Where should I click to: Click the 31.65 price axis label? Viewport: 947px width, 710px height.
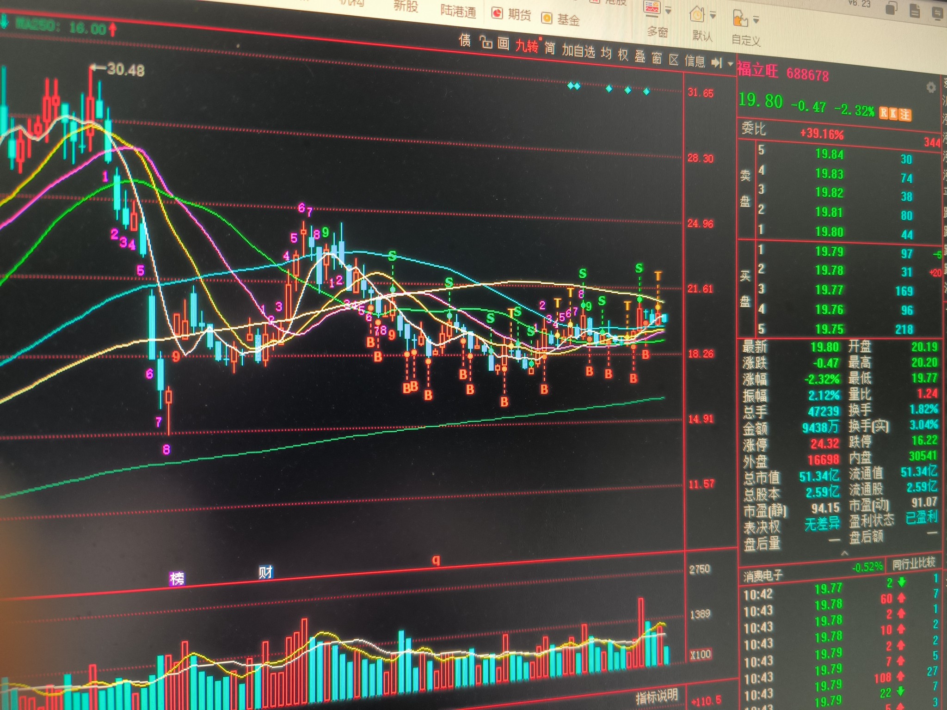tap(700, 92)
